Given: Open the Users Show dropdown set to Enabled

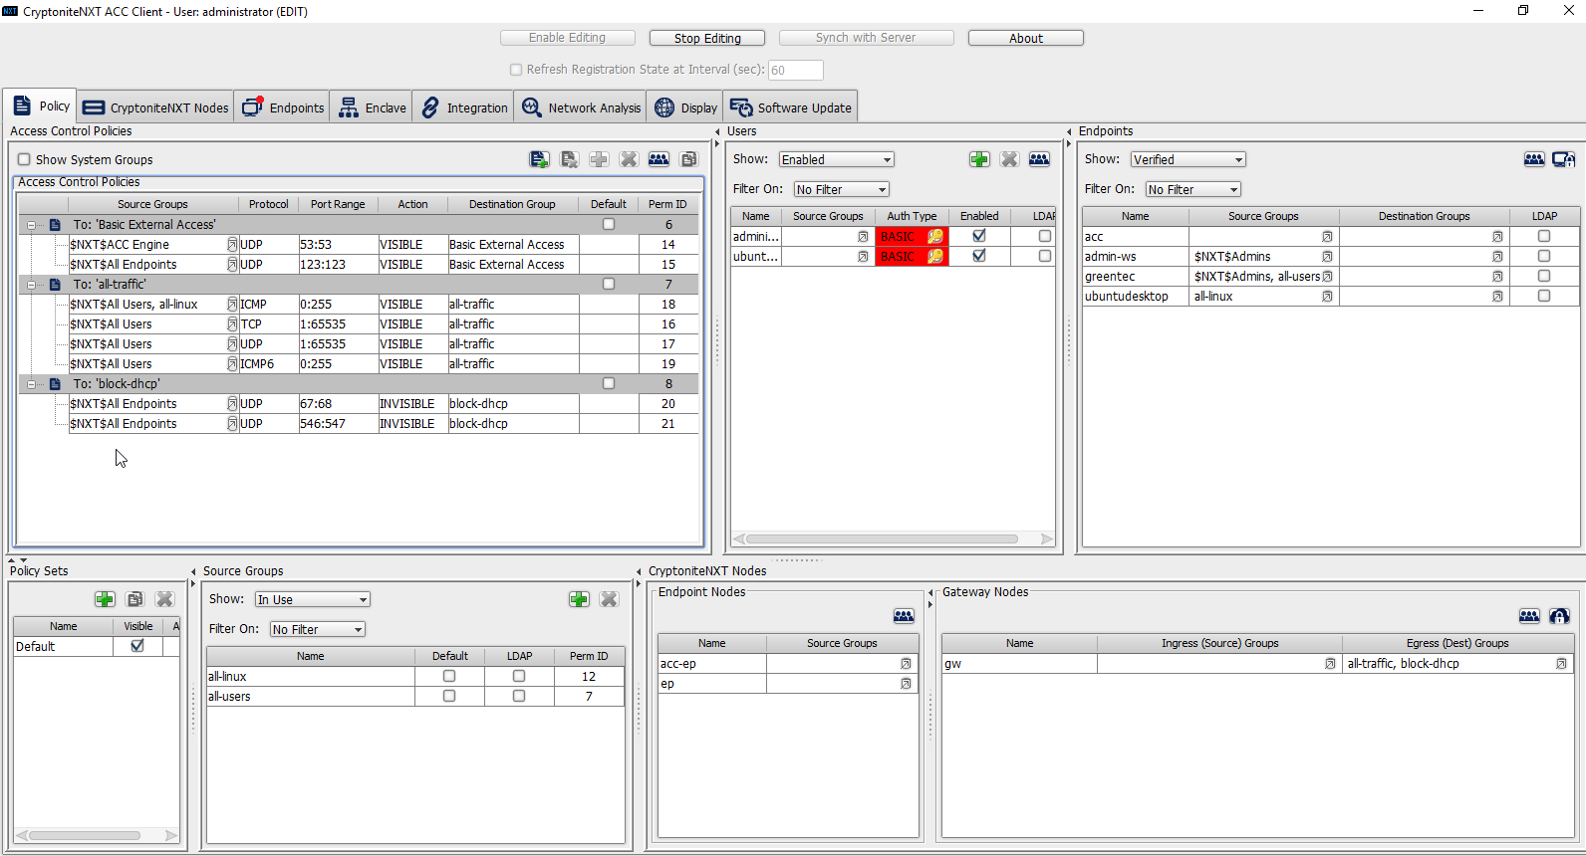Looking at the screenshot, I should point(837,160).
